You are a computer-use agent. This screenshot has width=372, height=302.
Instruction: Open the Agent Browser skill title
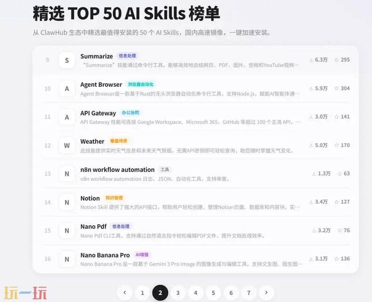pyautogui.click(x=101, y=85)
